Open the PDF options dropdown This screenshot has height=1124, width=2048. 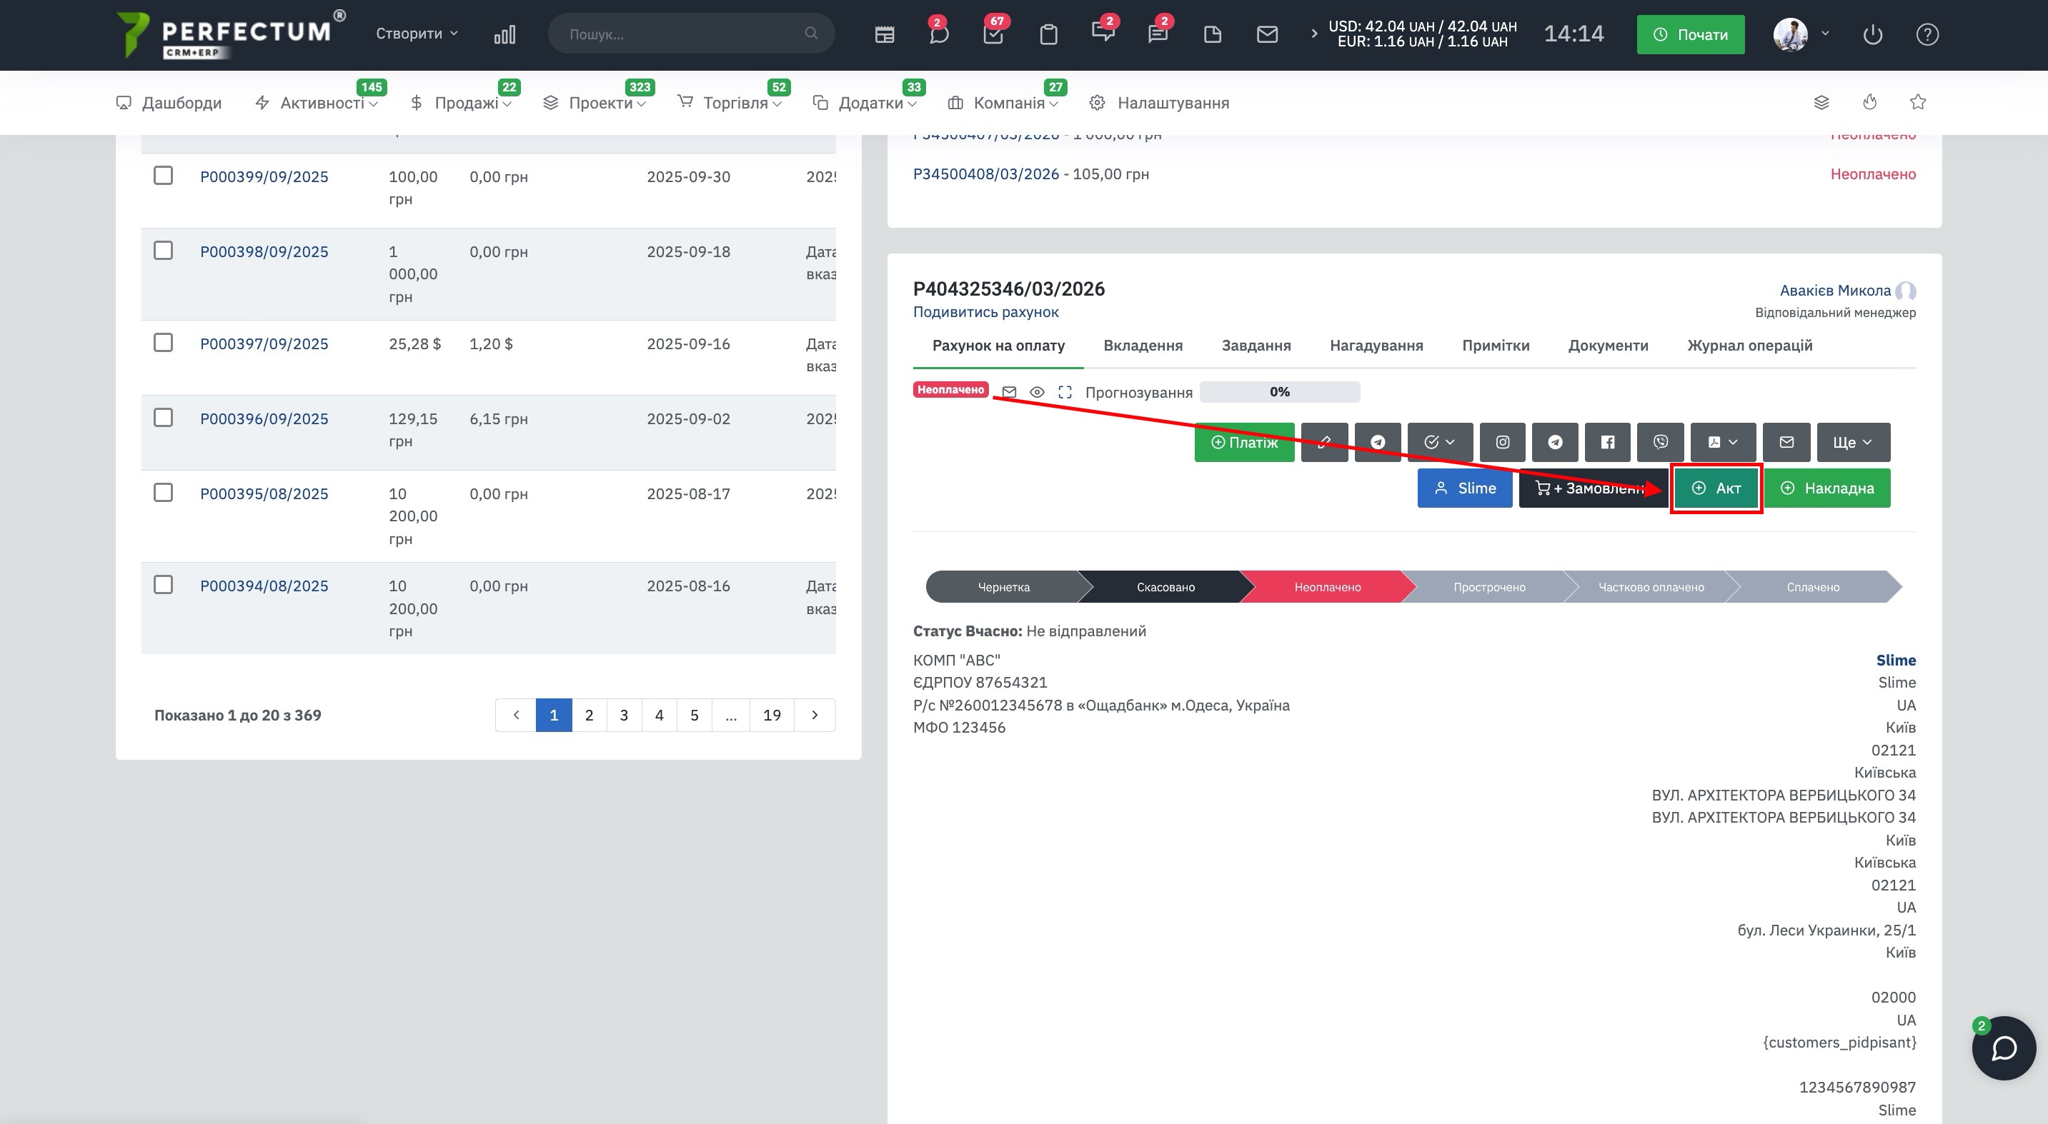point(1722,443)
